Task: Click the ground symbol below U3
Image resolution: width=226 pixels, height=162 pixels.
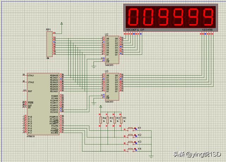Action: click(94, 104)
